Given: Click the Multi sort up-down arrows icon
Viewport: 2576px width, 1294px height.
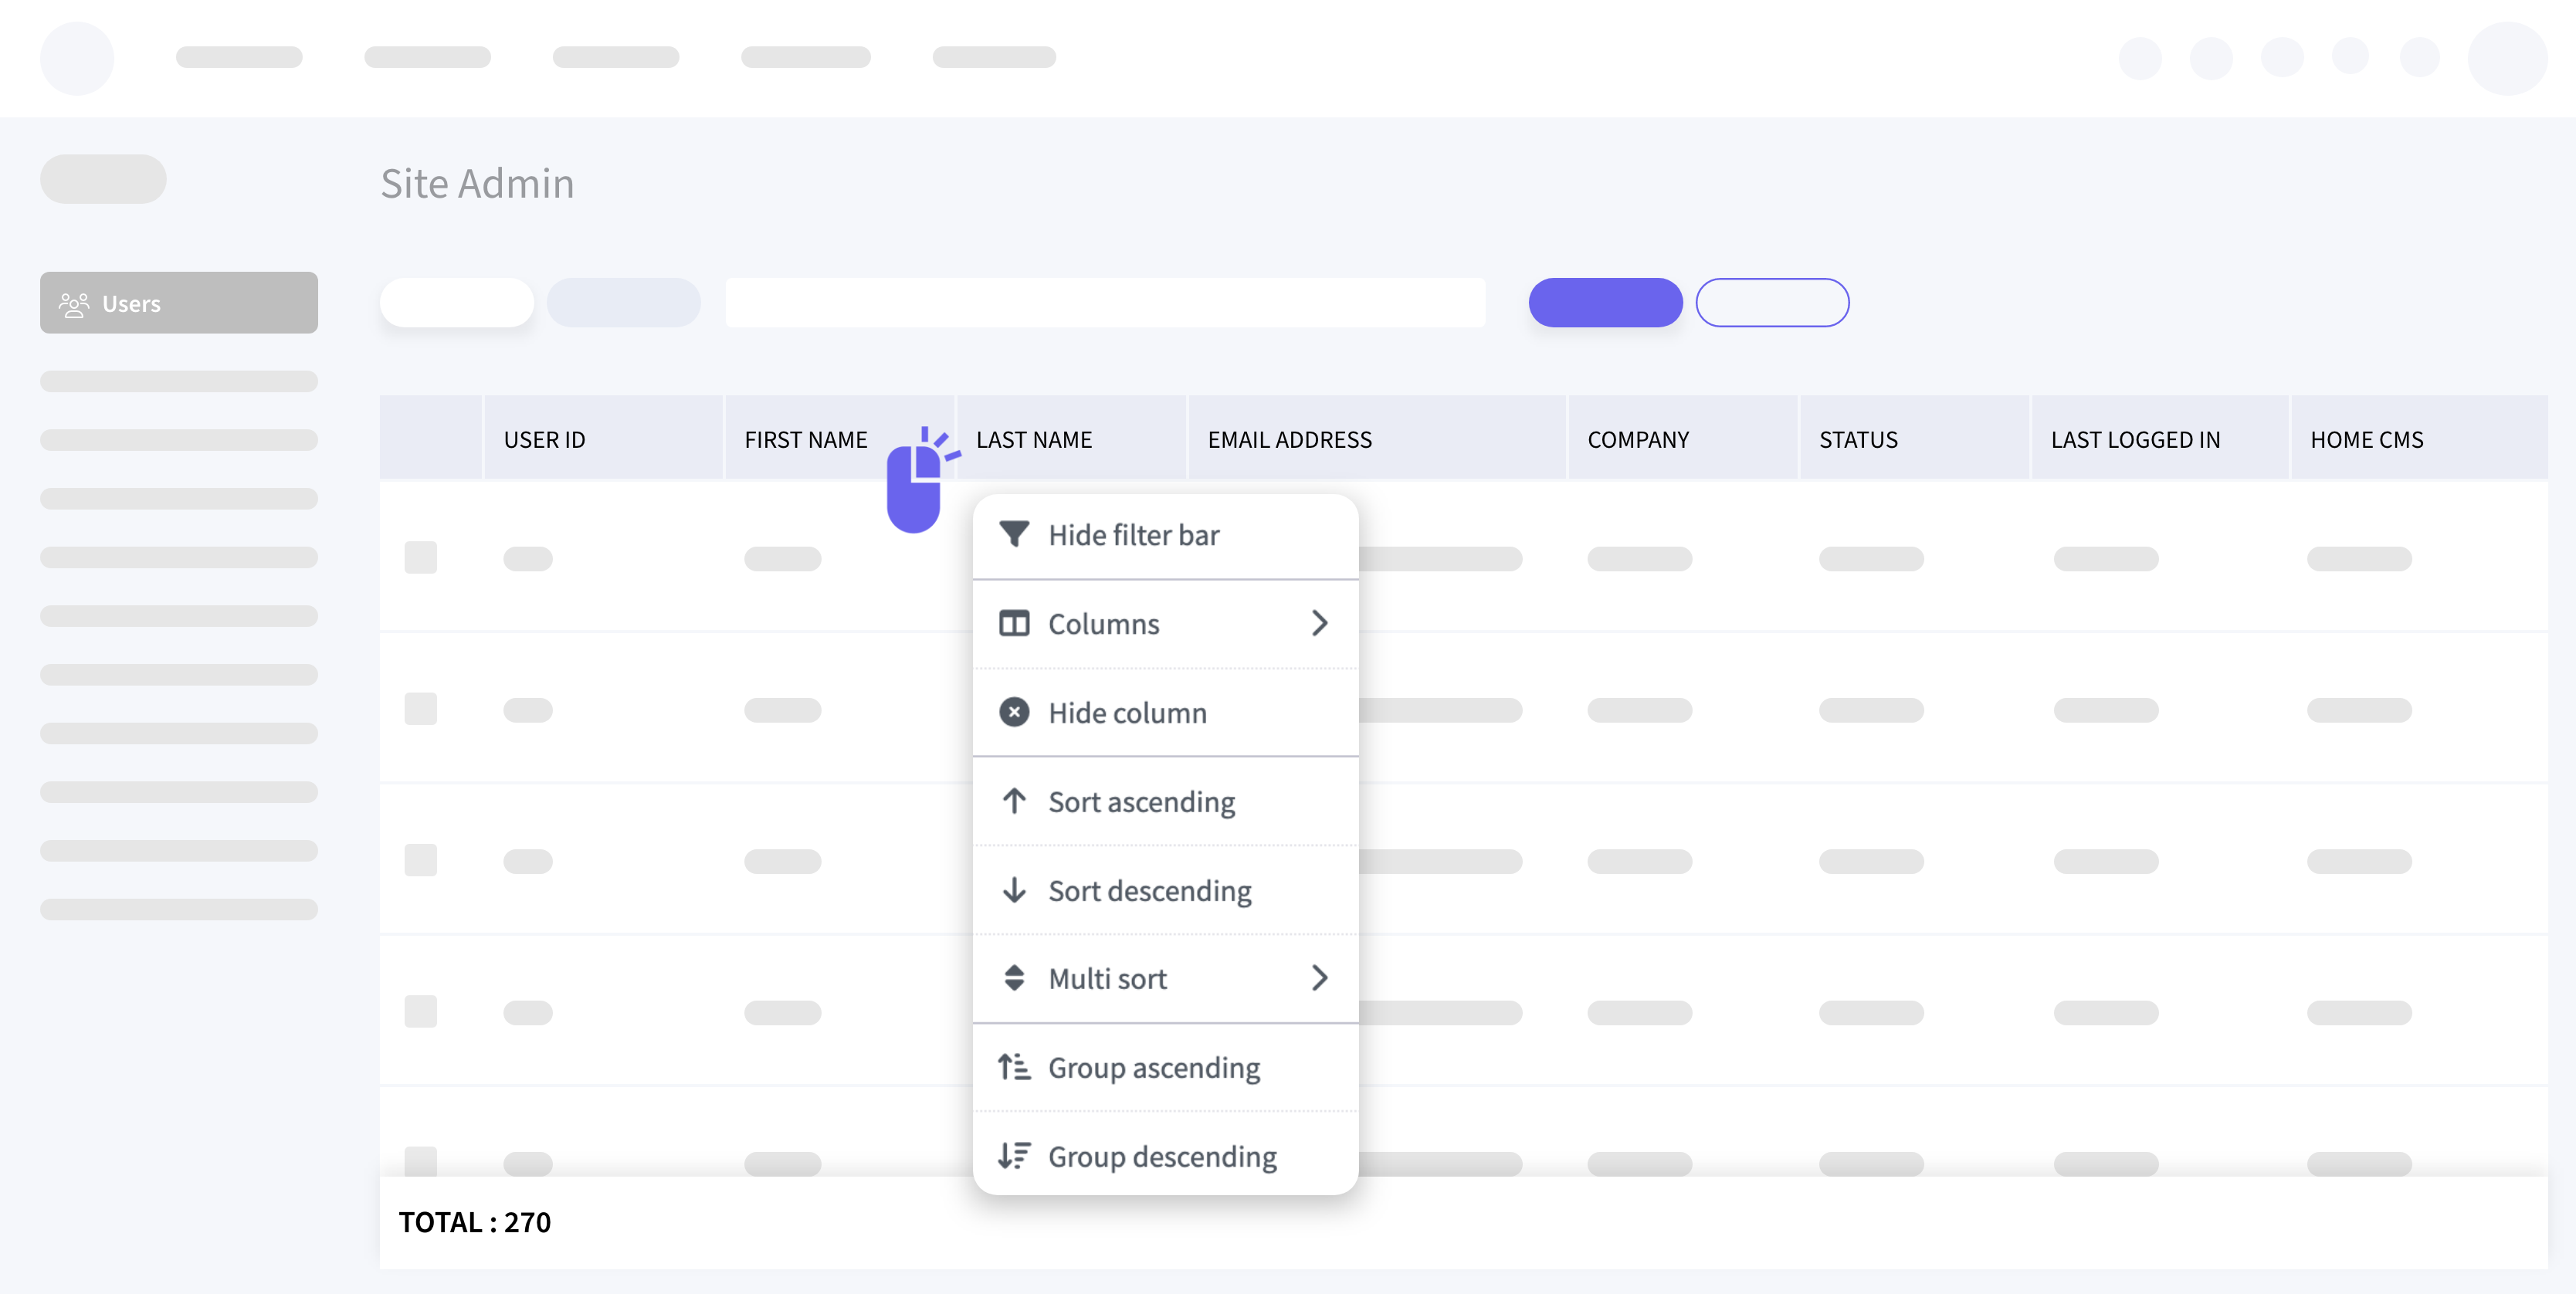Looking at the screenshot, I should coord(1014,978).
